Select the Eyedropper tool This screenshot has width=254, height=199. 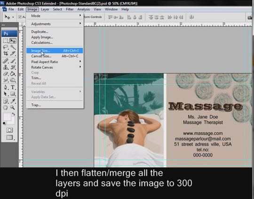coord(13,101)
